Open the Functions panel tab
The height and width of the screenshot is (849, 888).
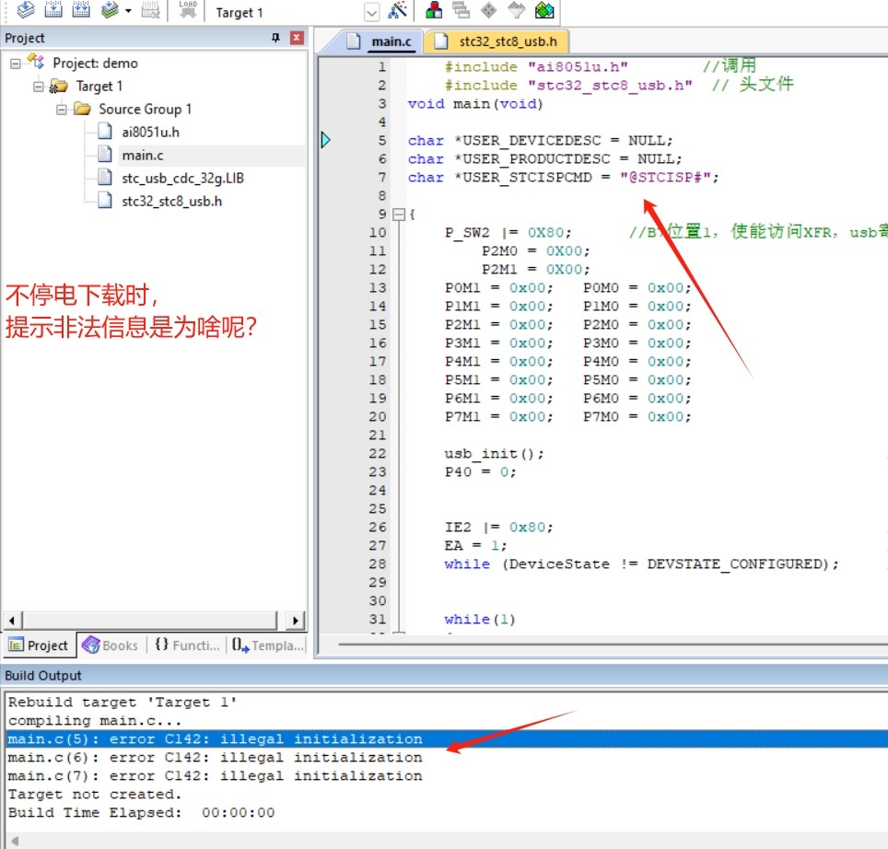tap(187, 645)
